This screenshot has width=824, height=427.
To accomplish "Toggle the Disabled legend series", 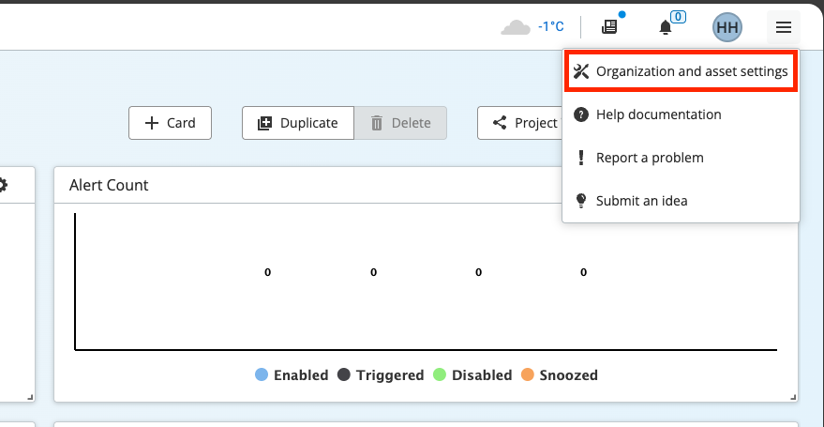I will pos(472,375).
